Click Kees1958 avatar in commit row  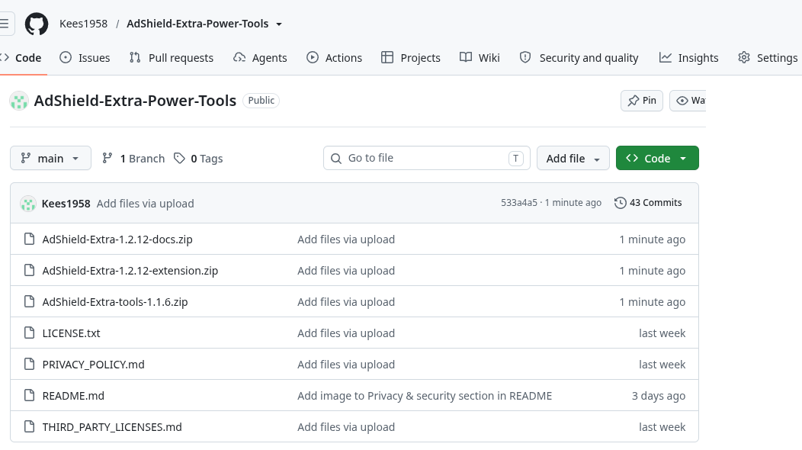[x=28, y=204]
